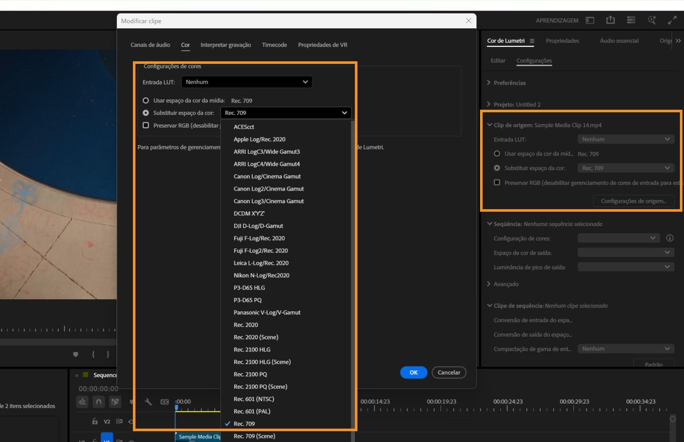Select the Usar espaço da cor da mídia radio button
The image size is (684, 442).
(145, 100)
